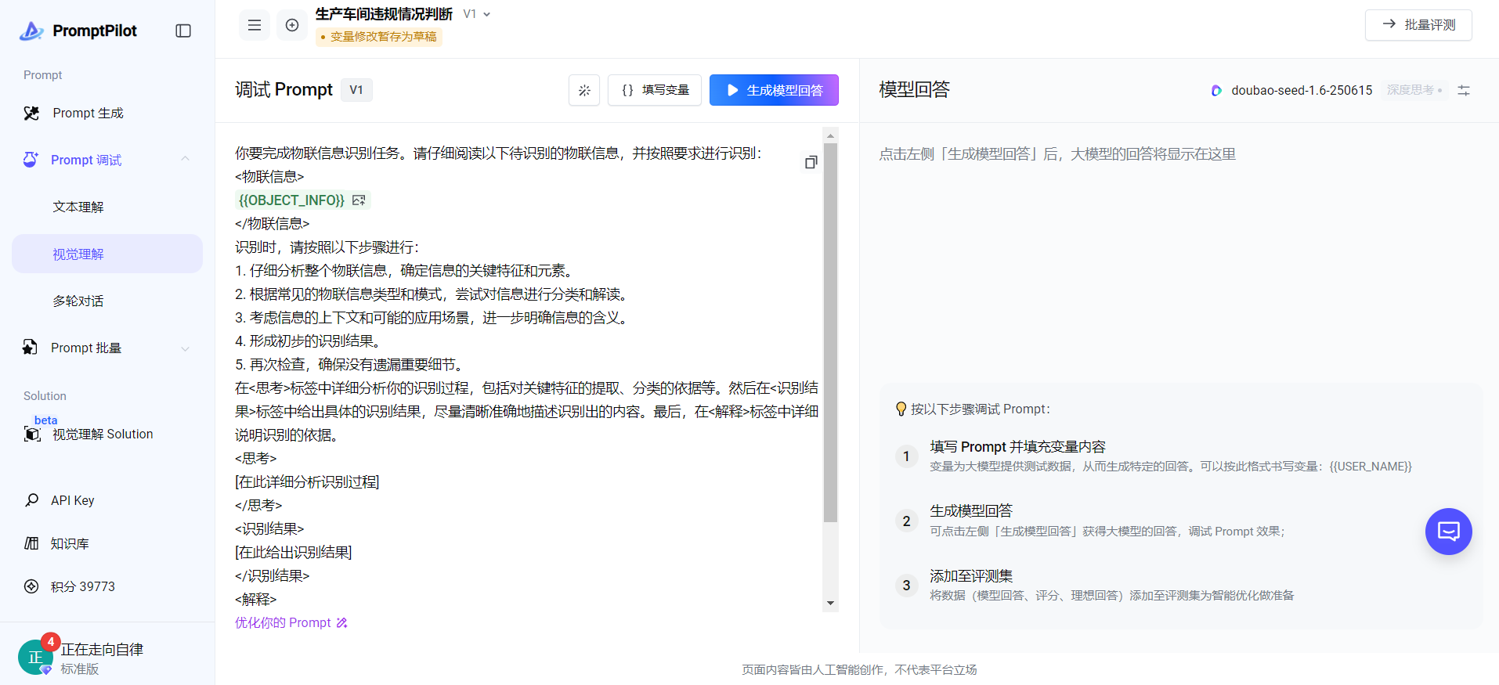Open the 多轮对话 menu item
The width and height of the screenshot is (1499, 685).
click(78, 301)
